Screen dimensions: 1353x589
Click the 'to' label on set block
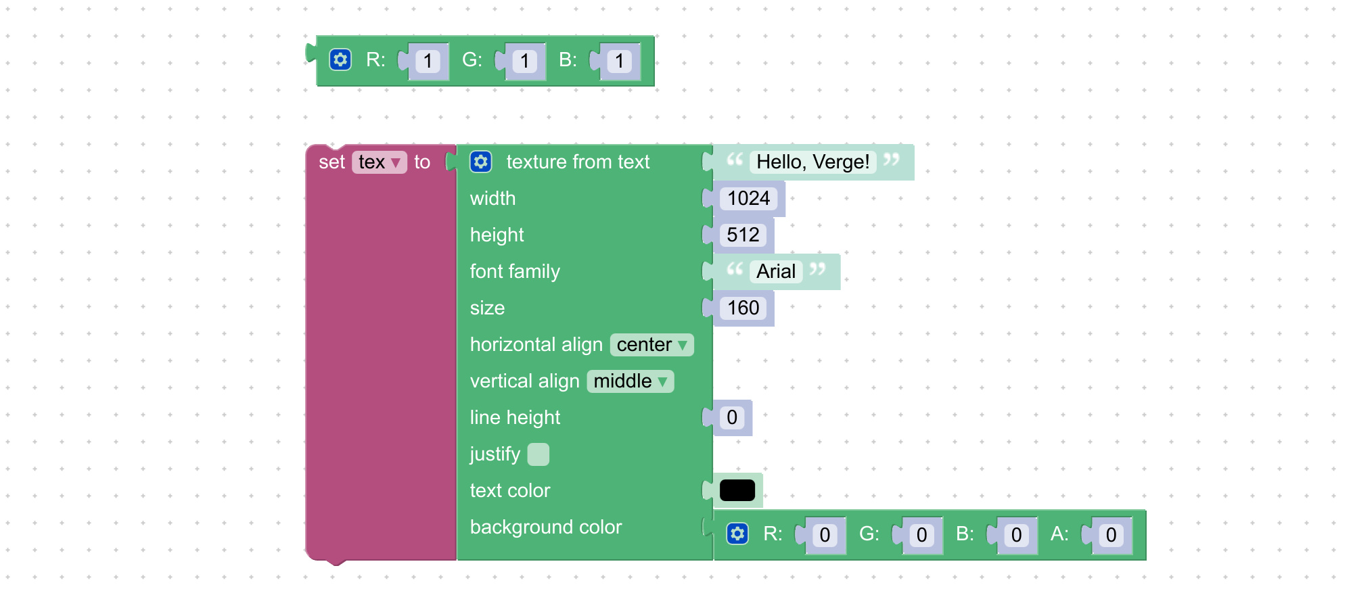(x=422, y=162)
